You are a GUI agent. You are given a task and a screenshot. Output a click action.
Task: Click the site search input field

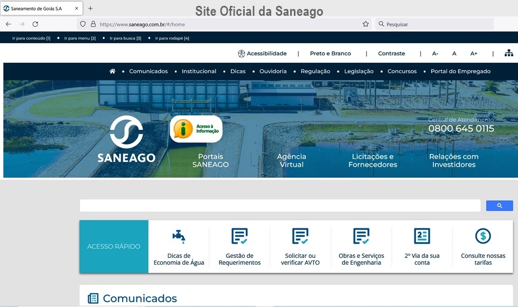tap(280, 205)
